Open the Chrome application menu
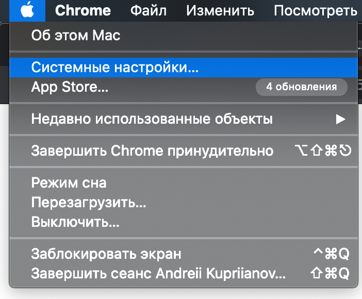This screenshot has width=362, height=299. pos(83,11)
